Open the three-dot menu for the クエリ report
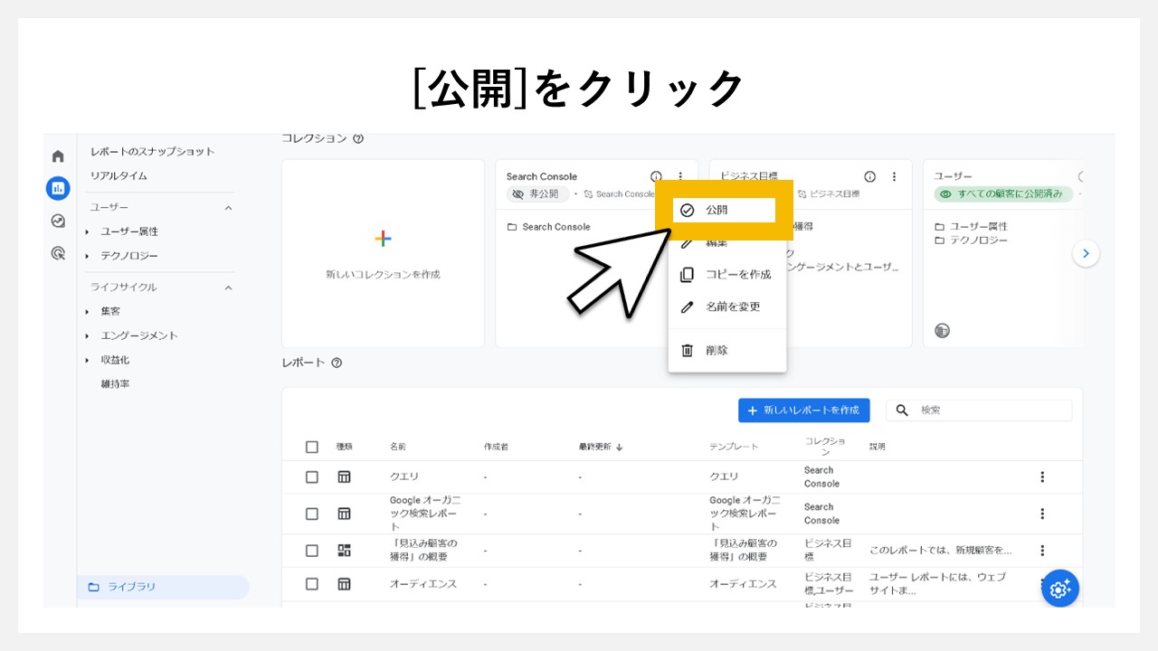The height and width of the screenshot is (651, 1158). (x=1042, y=476)
